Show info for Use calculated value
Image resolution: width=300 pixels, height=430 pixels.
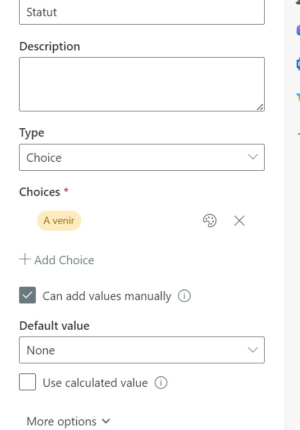(161, 382)
